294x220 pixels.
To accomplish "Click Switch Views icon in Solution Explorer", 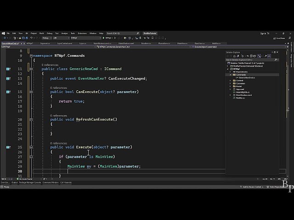I will pos(238,56).
